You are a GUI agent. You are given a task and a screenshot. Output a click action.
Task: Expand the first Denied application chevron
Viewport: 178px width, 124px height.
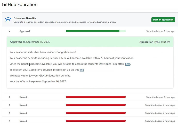tap(9, 97)
